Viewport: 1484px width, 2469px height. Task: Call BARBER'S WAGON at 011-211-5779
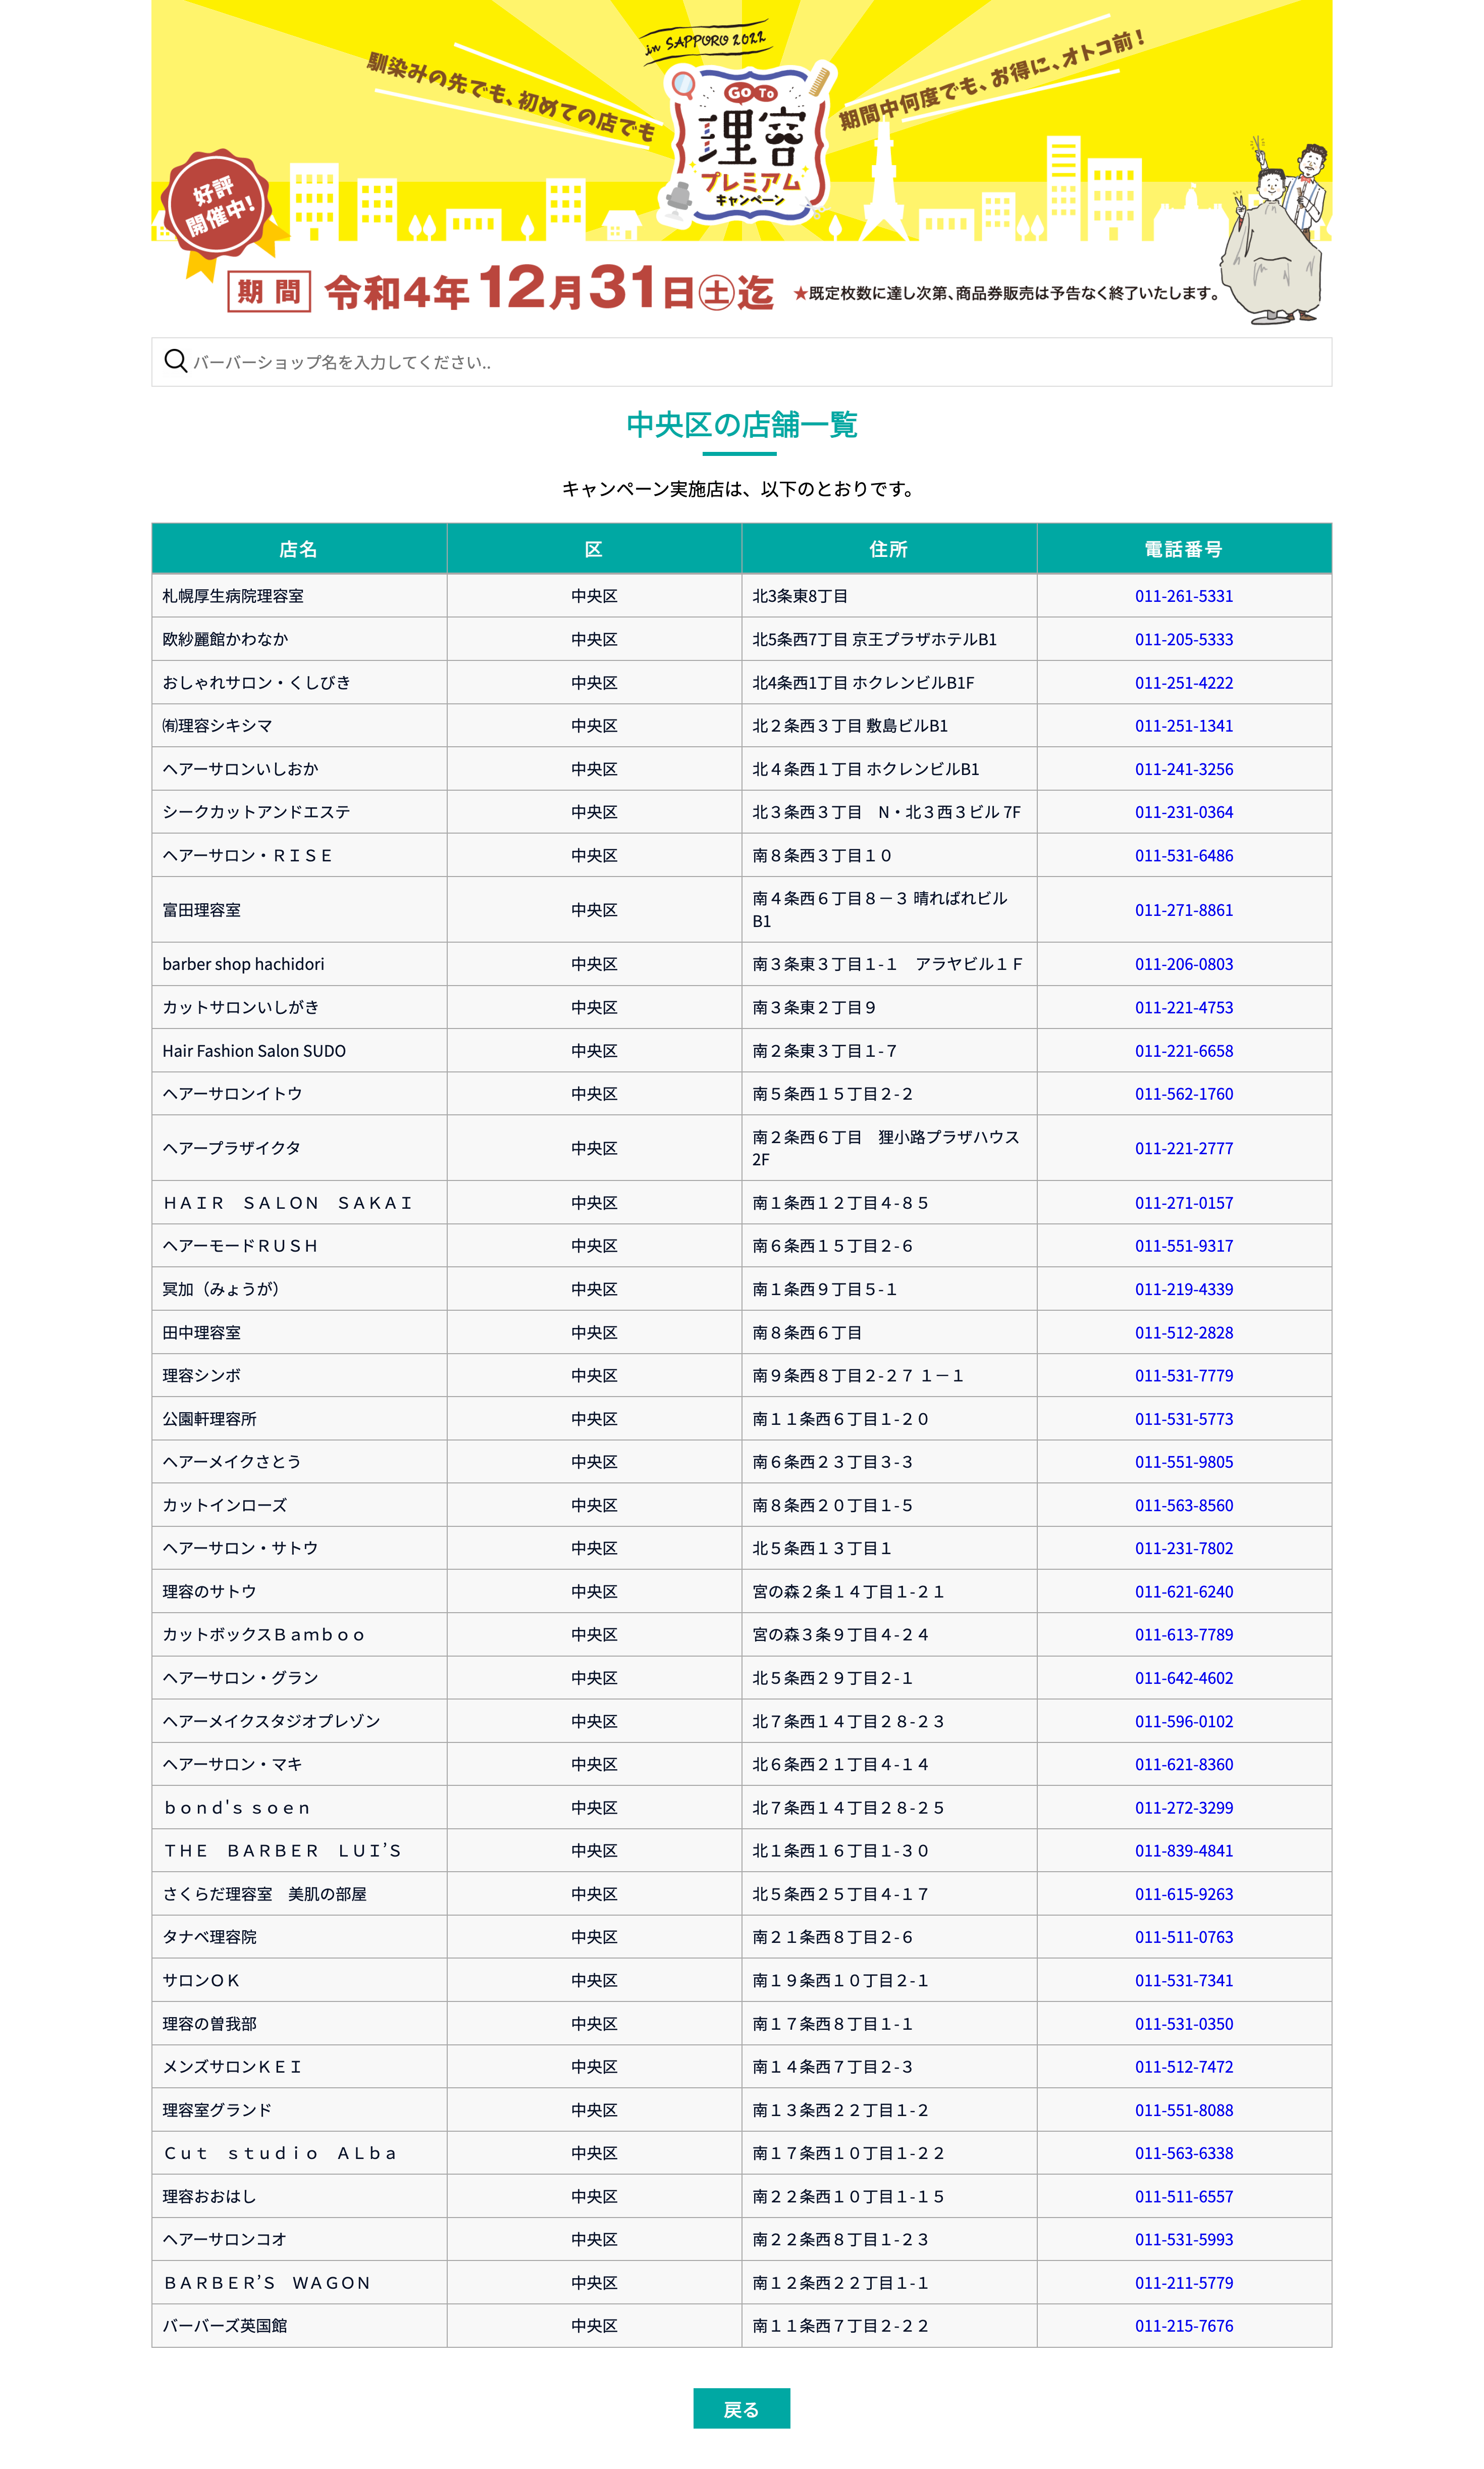1183,2283
